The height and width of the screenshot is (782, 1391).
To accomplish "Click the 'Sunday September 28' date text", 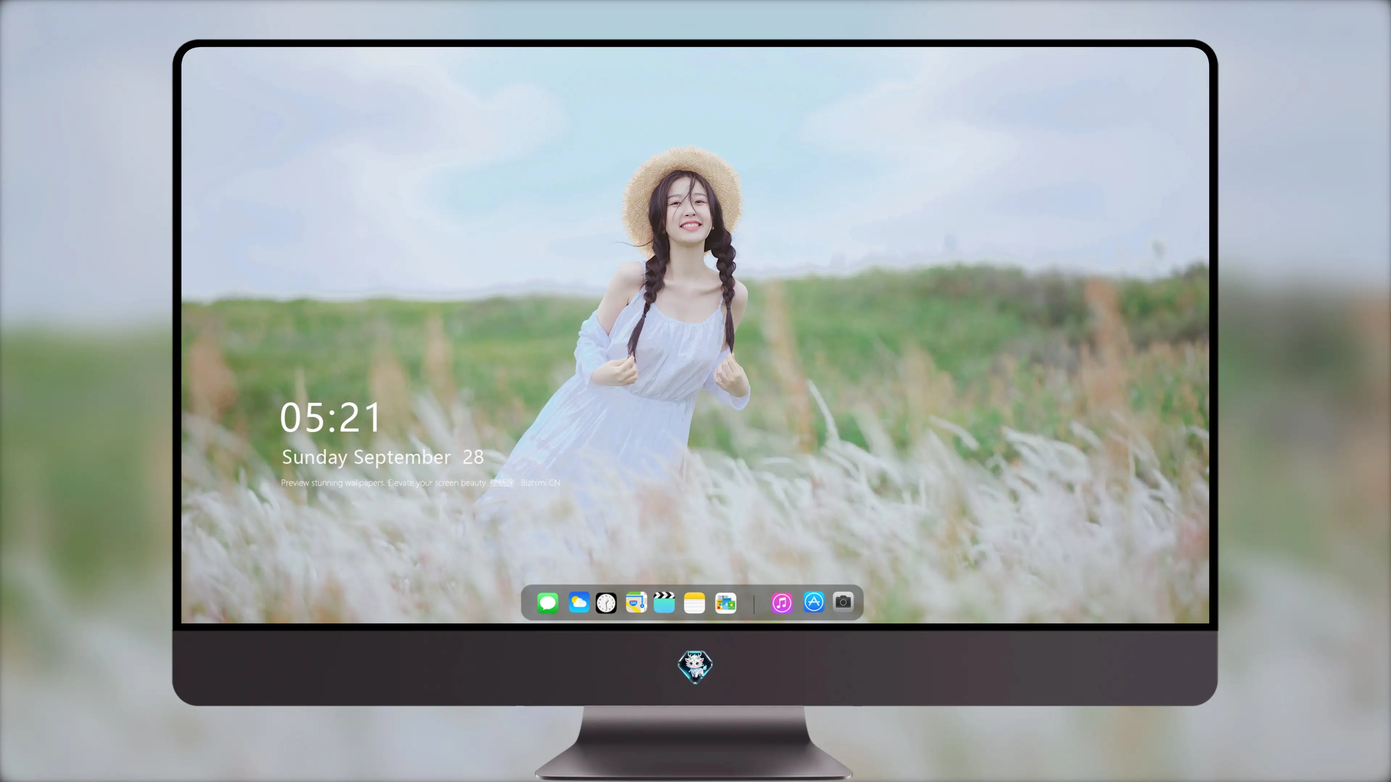I will (382, 457).
